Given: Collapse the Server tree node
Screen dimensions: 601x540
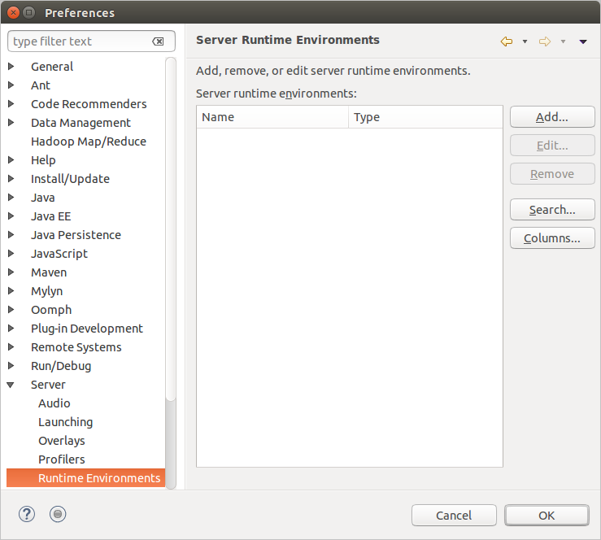Looking at the screenshot, I should pos(11,385).
